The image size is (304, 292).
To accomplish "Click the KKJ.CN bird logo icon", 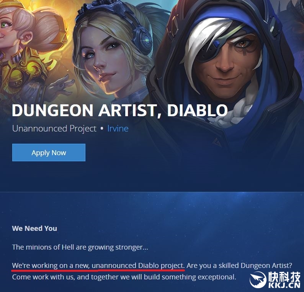I will click(x=258, y=280).
